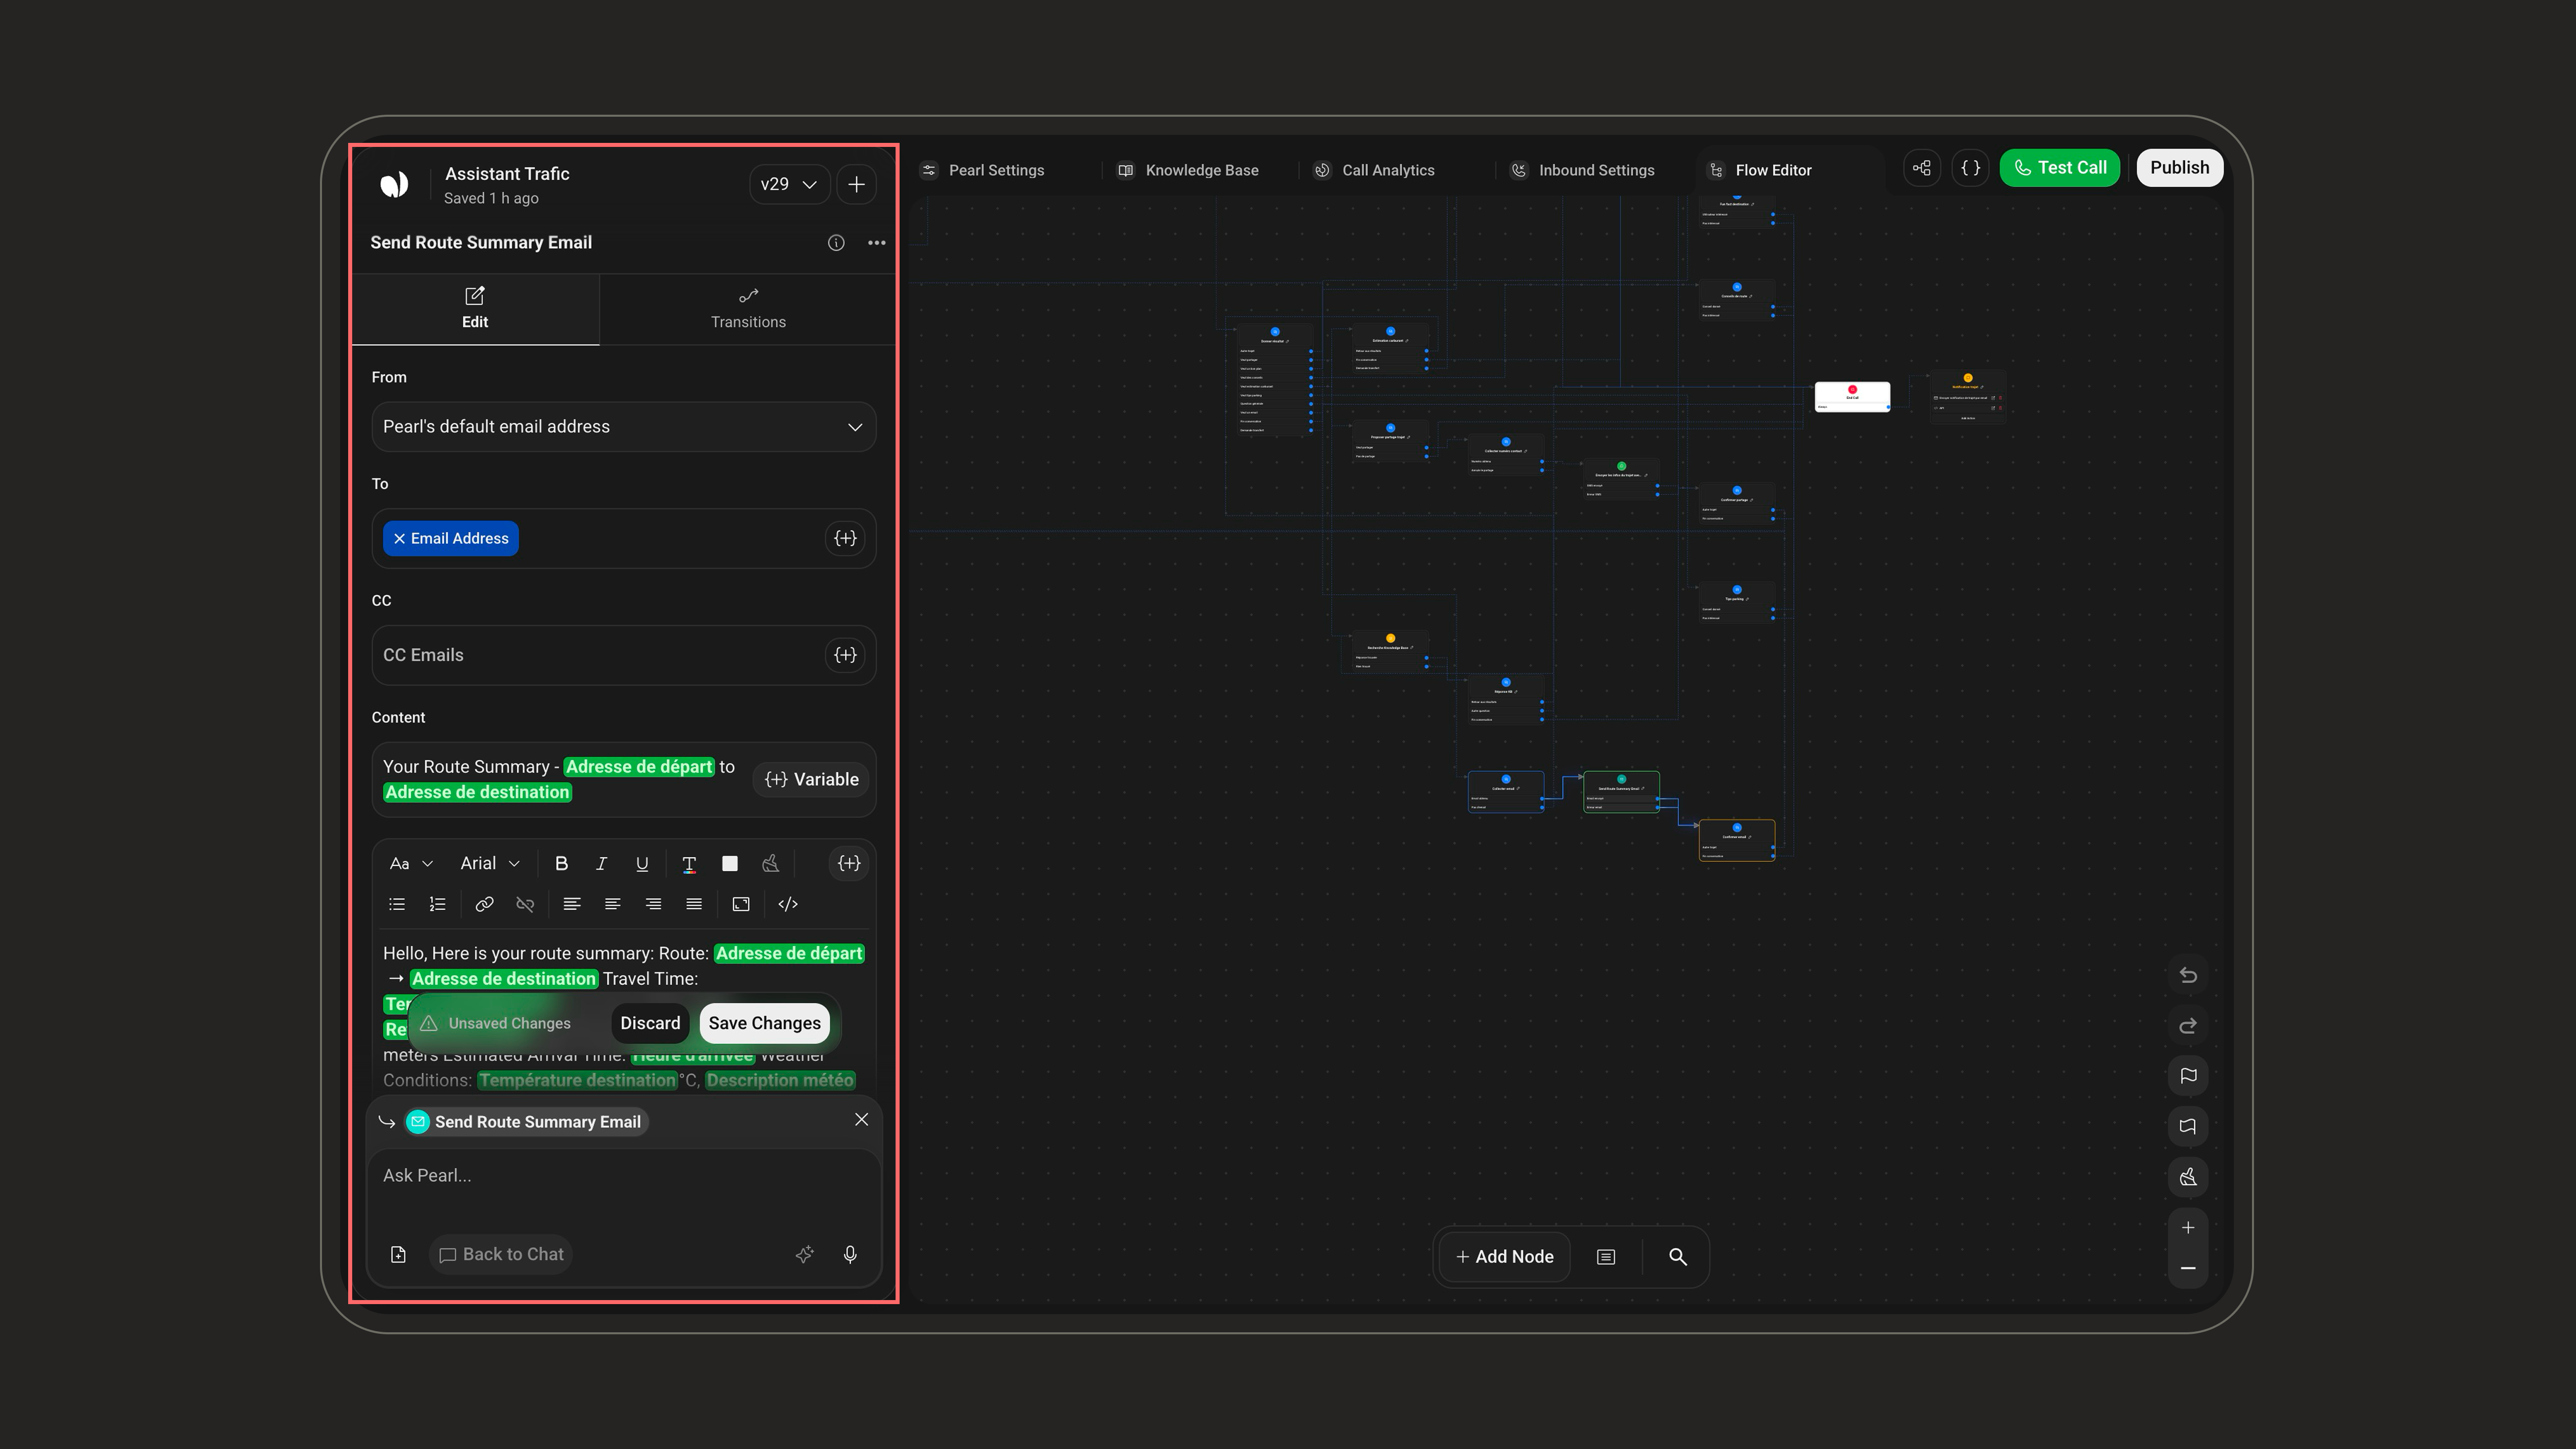Screen dimensions: 2576x1449
Task: Create a new version with plus button
Action: click(x=857, y=184)
